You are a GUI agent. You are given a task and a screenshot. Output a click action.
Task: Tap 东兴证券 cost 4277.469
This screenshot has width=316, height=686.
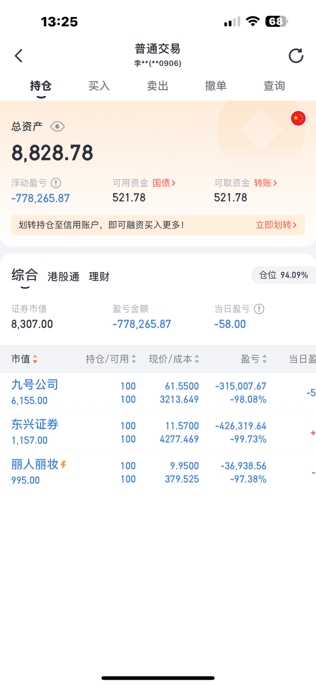click(179, 439)
